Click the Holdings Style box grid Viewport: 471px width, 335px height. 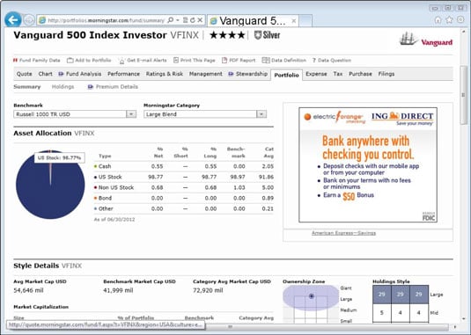401,304
